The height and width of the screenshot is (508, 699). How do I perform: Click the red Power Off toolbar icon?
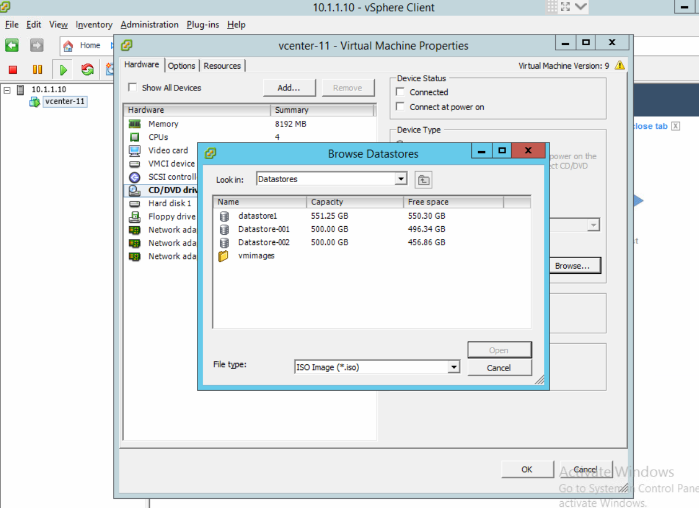(13, 70)
